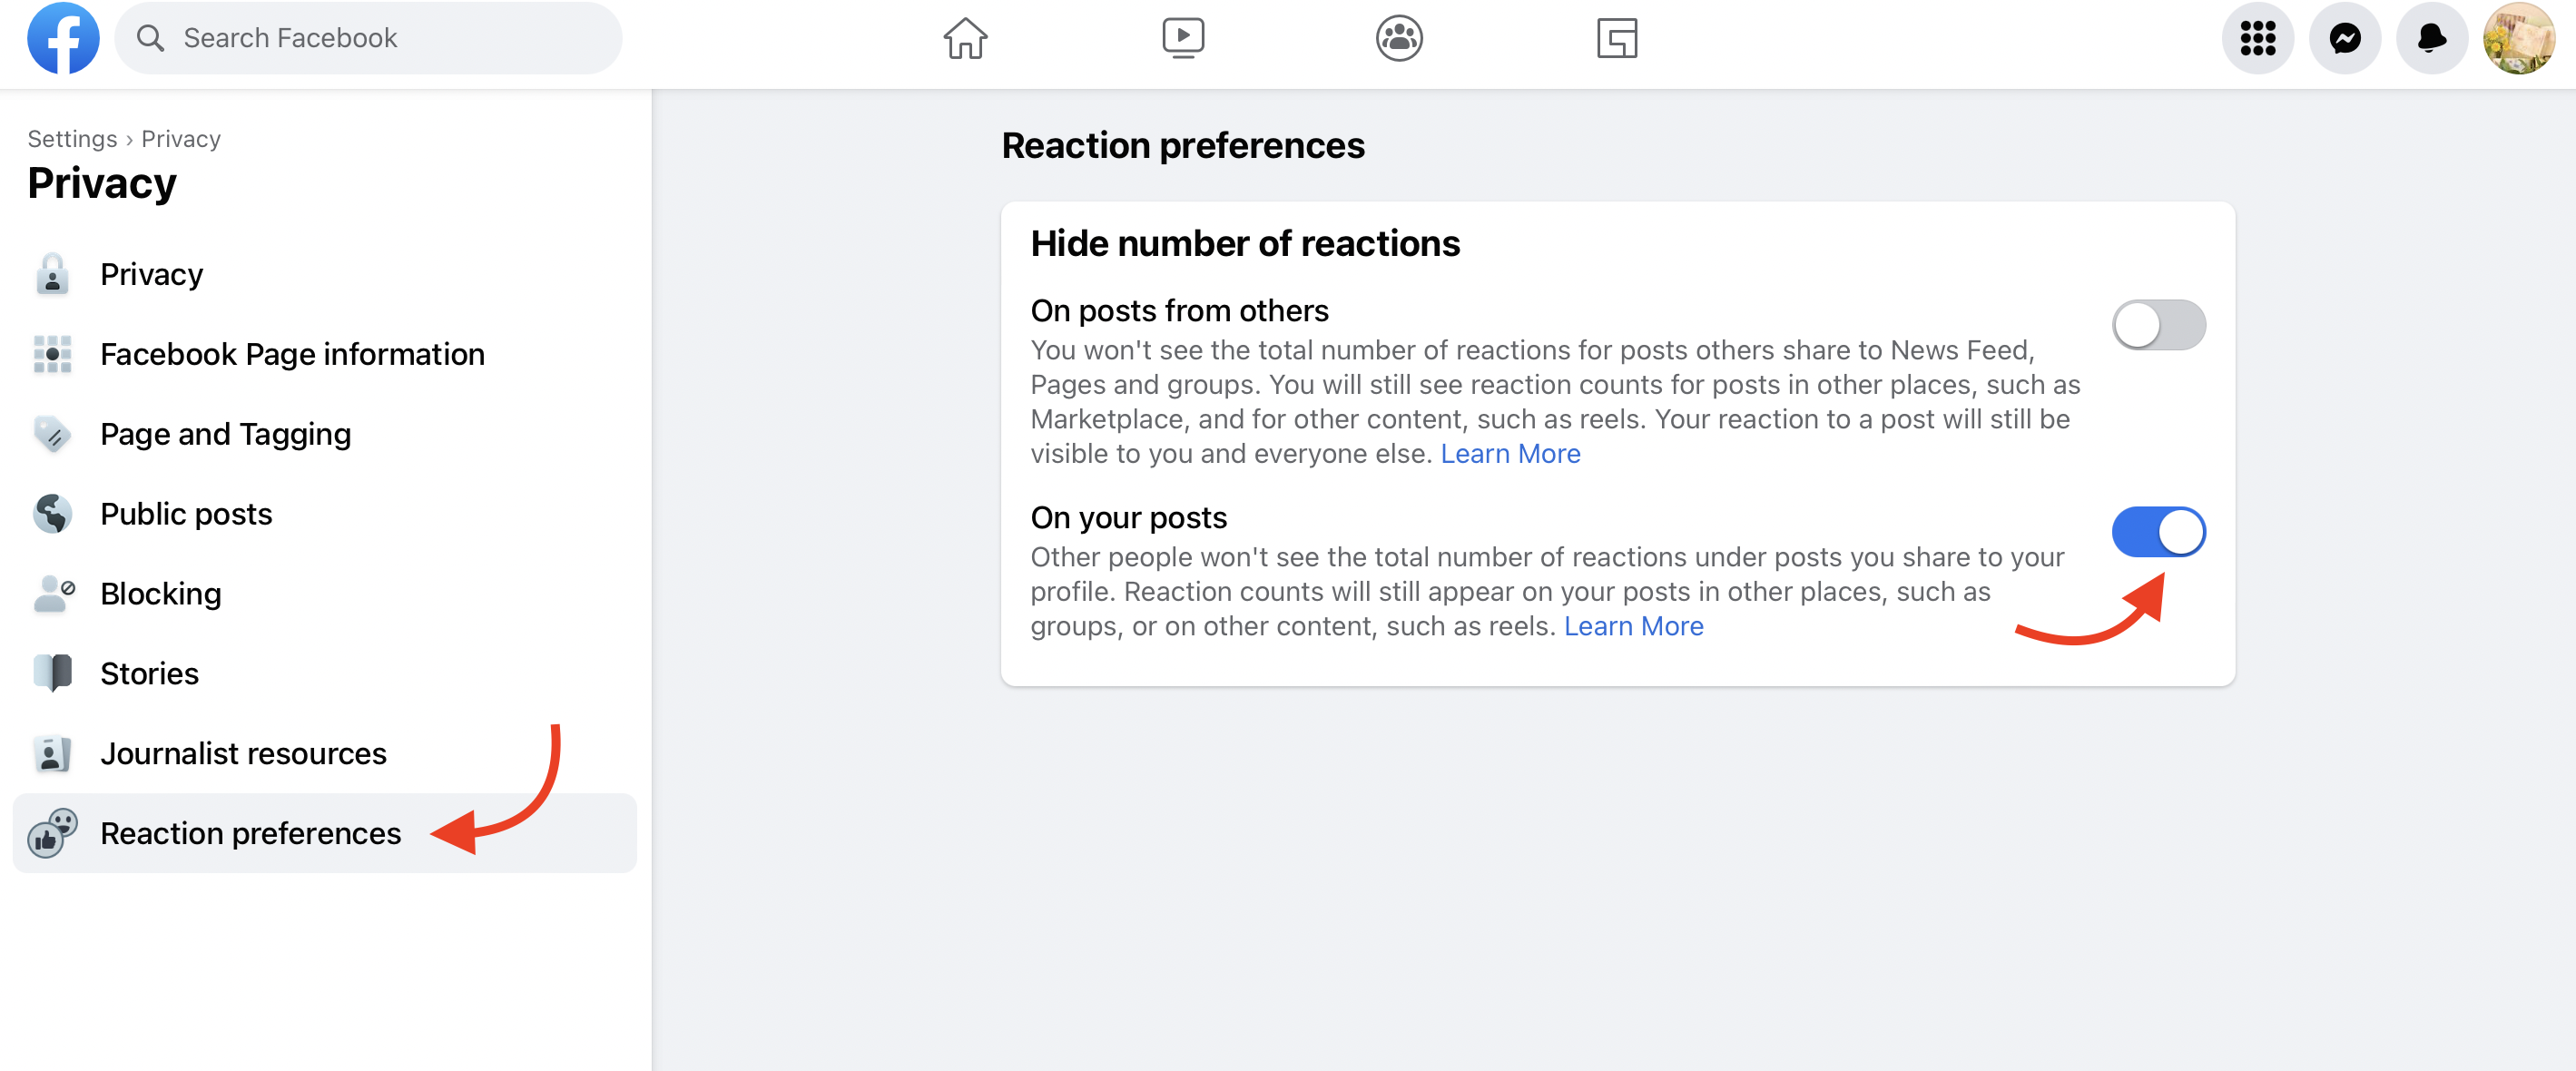Go back to Settings via breadcrumb
Image resolution: width=2576 pixels, height=1071 pixels.
point(71,138)
